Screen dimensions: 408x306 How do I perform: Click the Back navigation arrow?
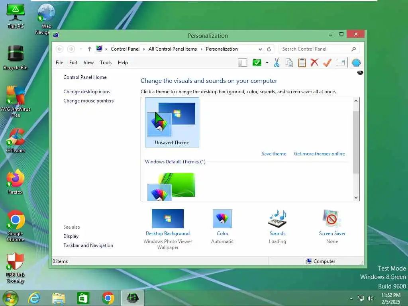tap(60, 49)
